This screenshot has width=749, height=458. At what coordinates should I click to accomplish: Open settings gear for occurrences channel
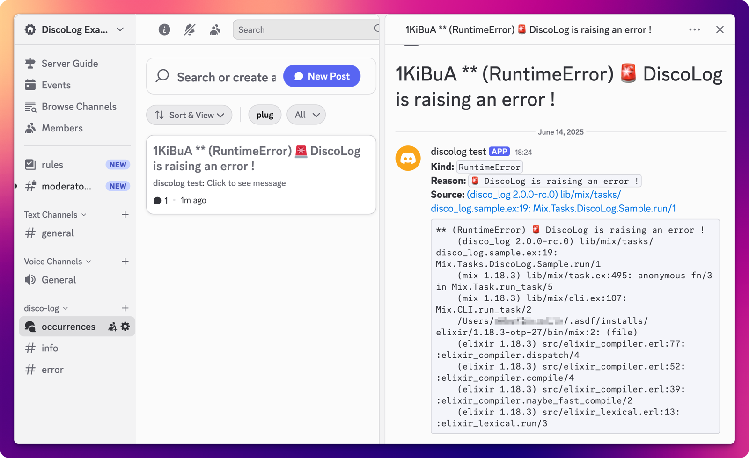pos(125,327)
